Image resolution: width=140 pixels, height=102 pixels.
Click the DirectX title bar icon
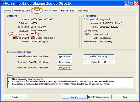[x=3, y=3]
